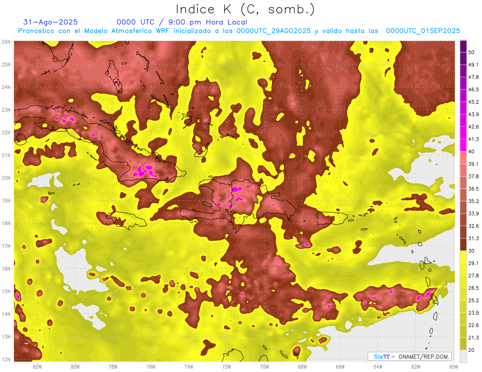Click colorbar value "30"

point(472,251)
